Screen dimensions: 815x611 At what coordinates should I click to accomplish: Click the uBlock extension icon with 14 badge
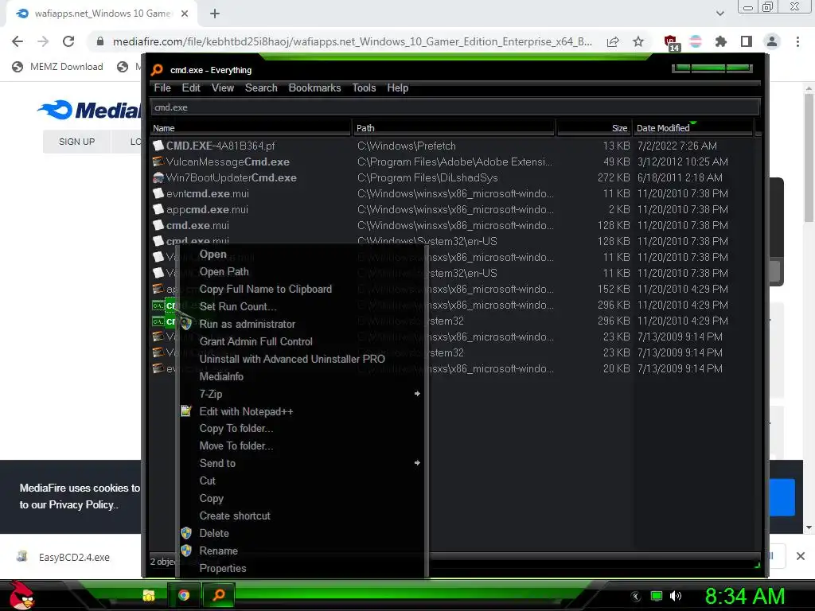tap(670, 43)
